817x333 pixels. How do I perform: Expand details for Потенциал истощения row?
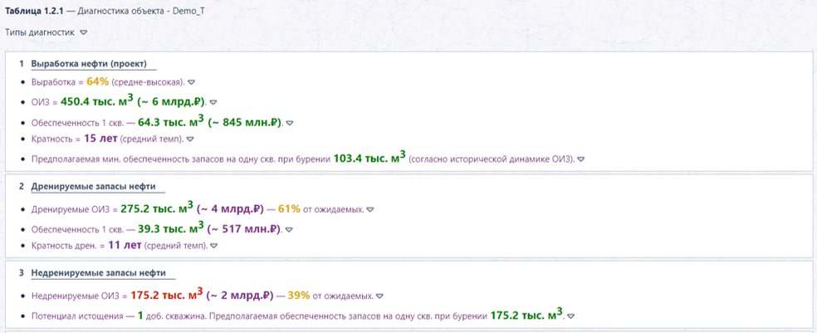point(570,316)
